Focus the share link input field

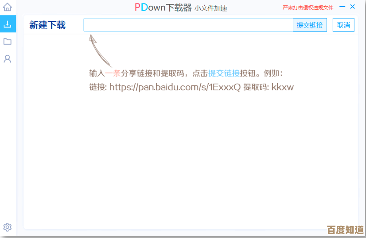click(188, 25)
